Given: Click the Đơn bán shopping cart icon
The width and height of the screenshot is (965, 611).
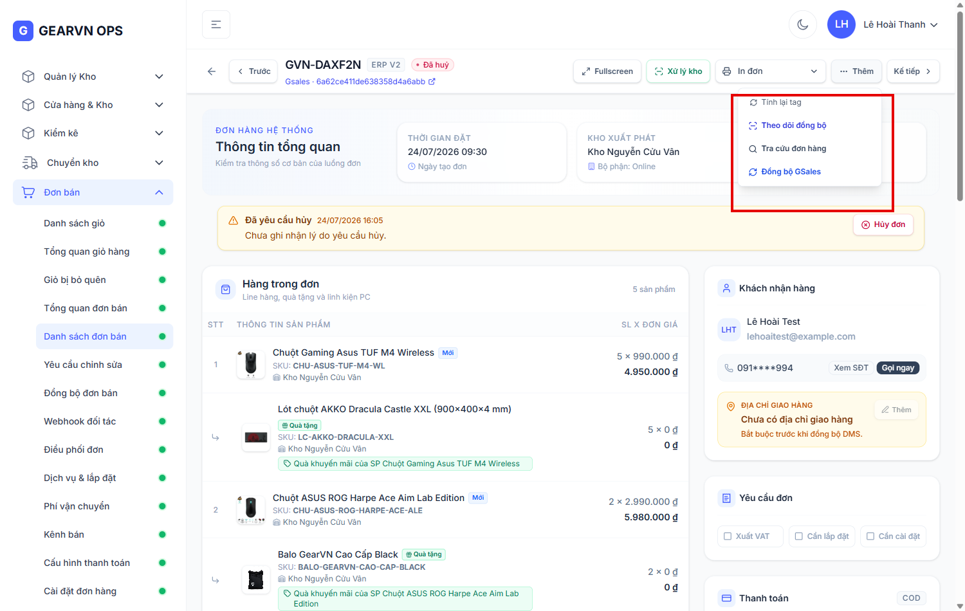Looking at the screenshot, I should click(28, 192).
